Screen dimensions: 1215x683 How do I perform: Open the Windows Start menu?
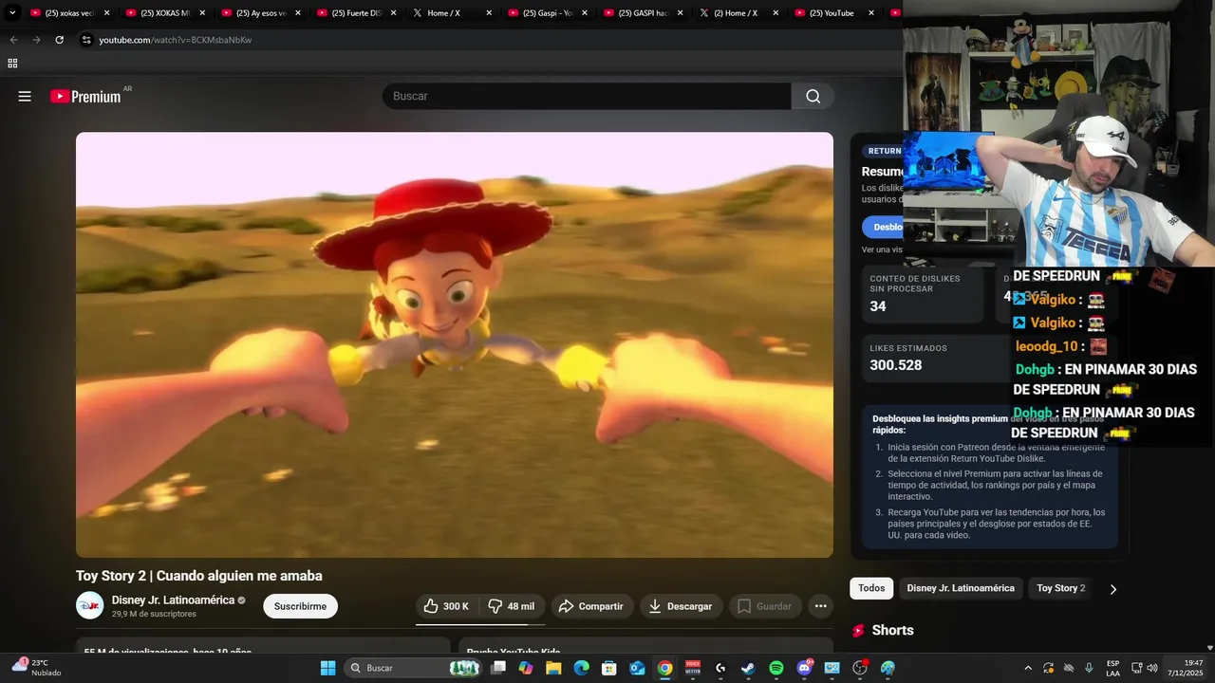[327, 668]
